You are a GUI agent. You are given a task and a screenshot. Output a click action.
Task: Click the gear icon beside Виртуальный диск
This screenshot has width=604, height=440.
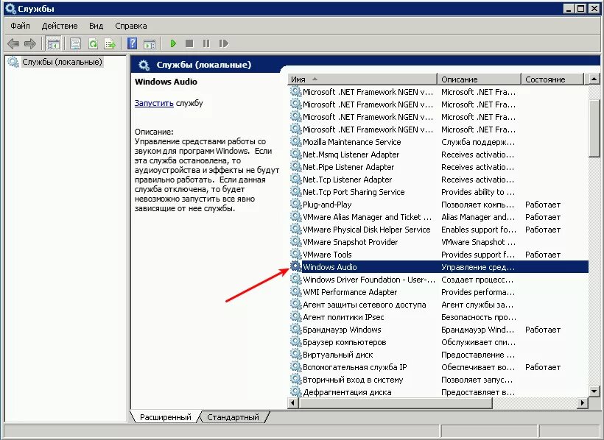click(x=295, y=354)
